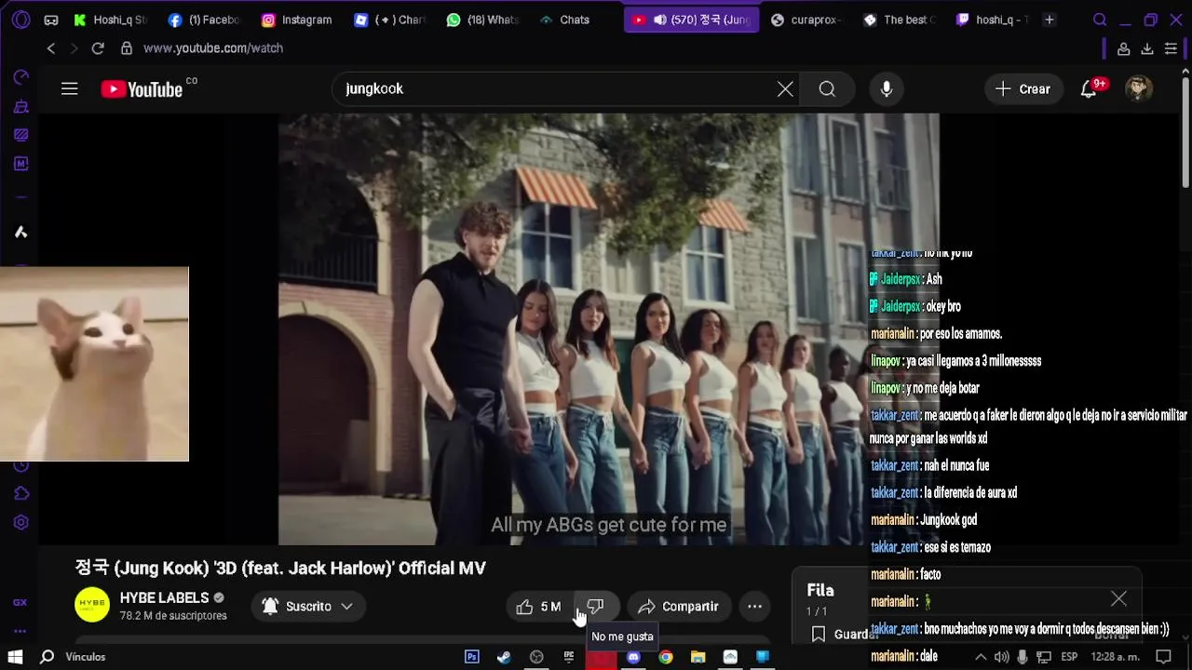
Task: Switch to the Facebook tab
Action: click(x=204, y=20)
